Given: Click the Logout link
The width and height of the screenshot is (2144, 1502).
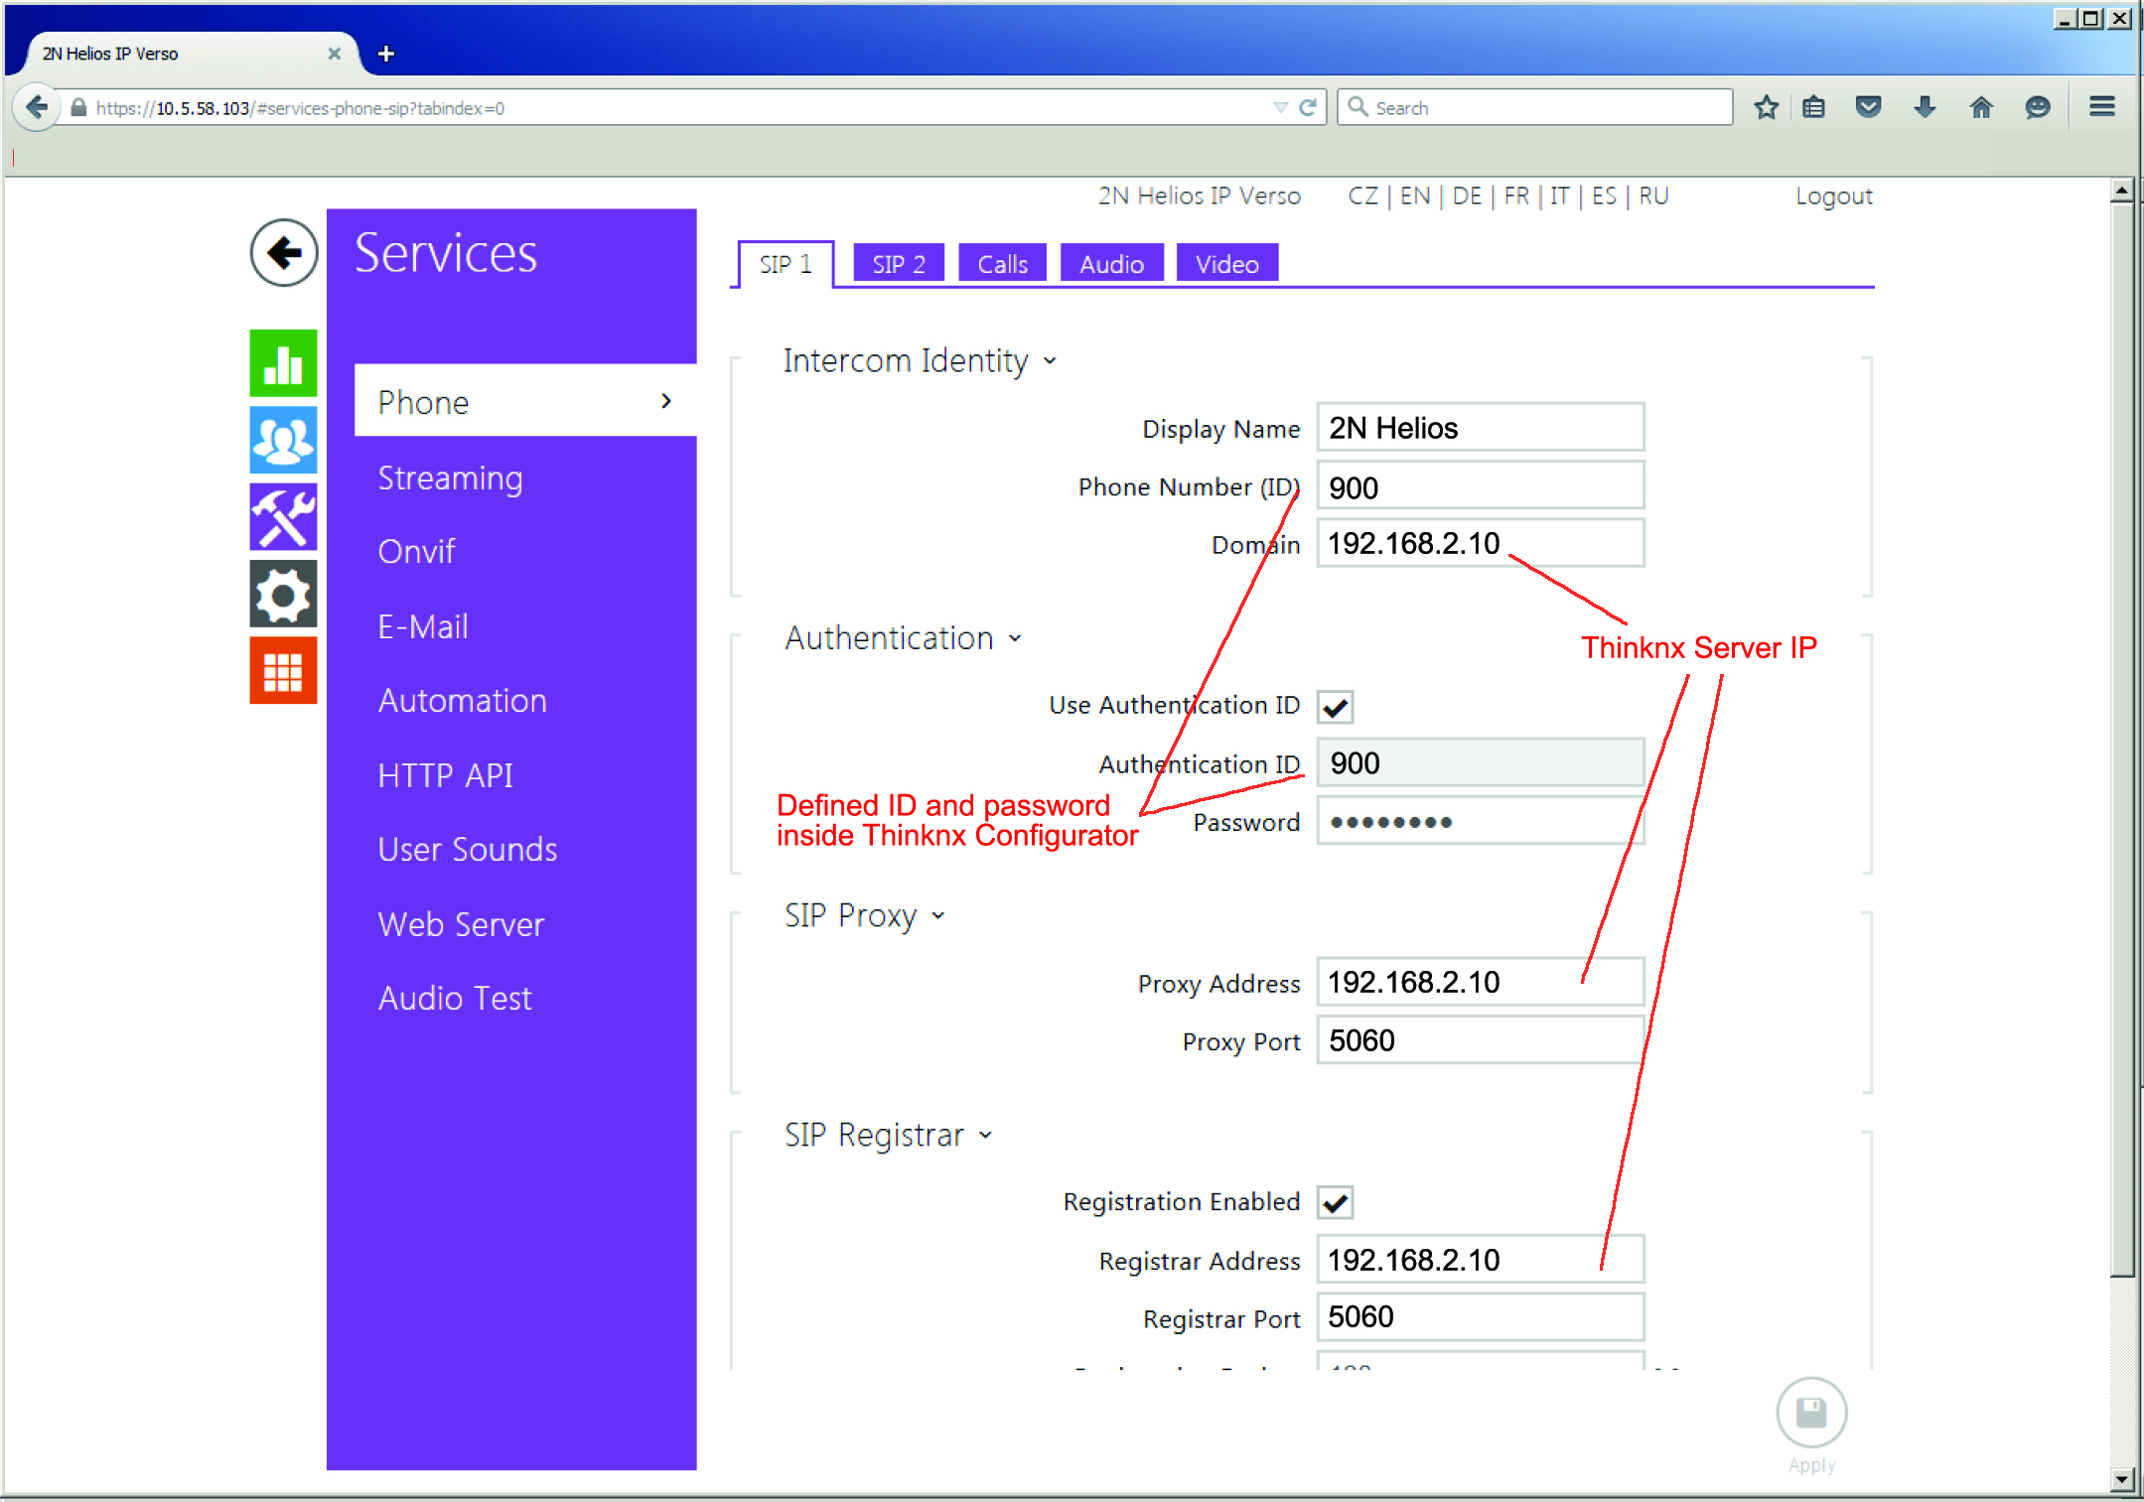Looking at the screenshot, I should tap(1833, 196).
